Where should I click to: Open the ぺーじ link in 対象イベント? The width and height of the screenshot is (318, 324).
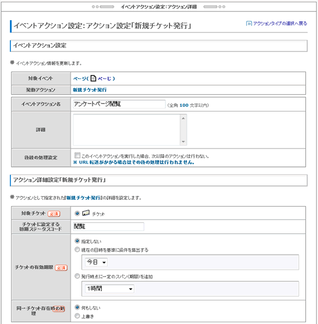pyautogui.click(x=105, y=79)
